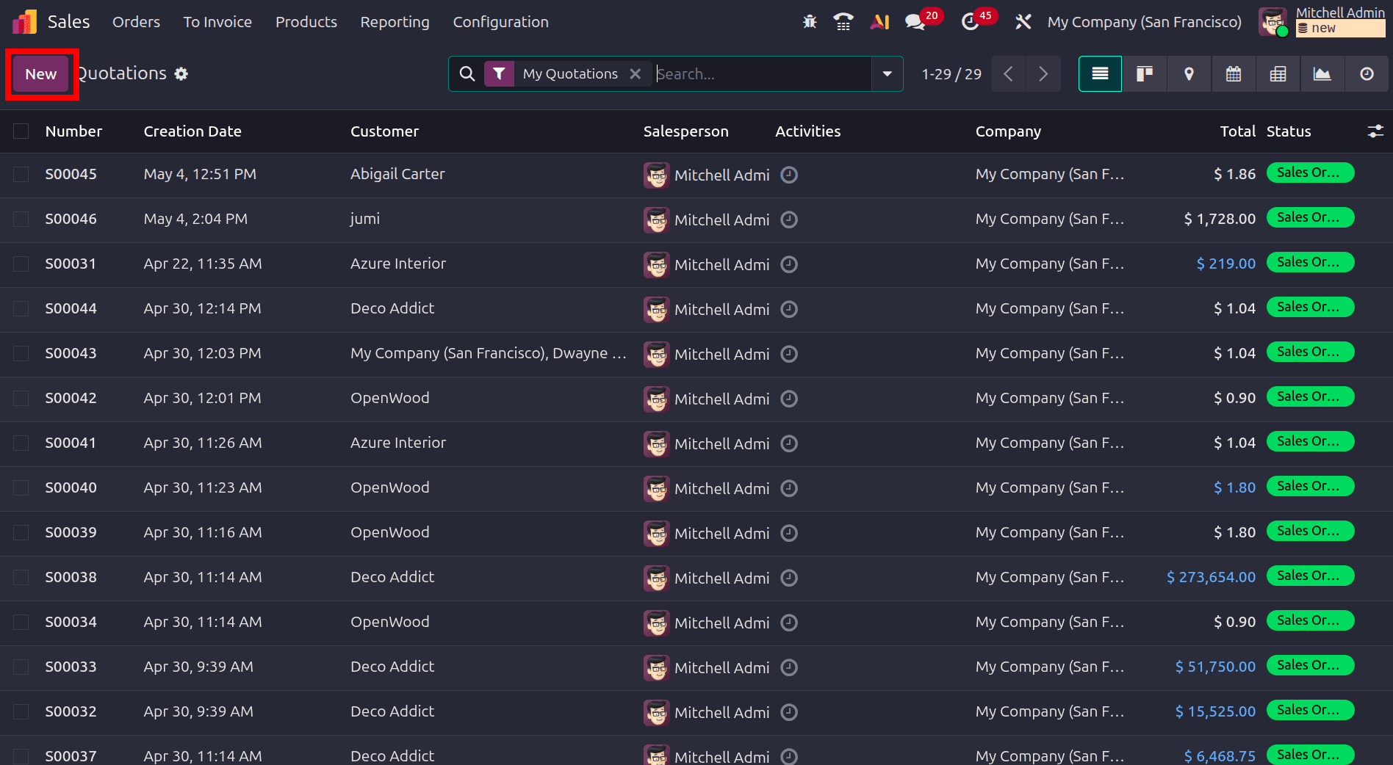This screenshot has height=765, width=1393.
Task: Click the filter funnel icon
Action: point(499,73)
